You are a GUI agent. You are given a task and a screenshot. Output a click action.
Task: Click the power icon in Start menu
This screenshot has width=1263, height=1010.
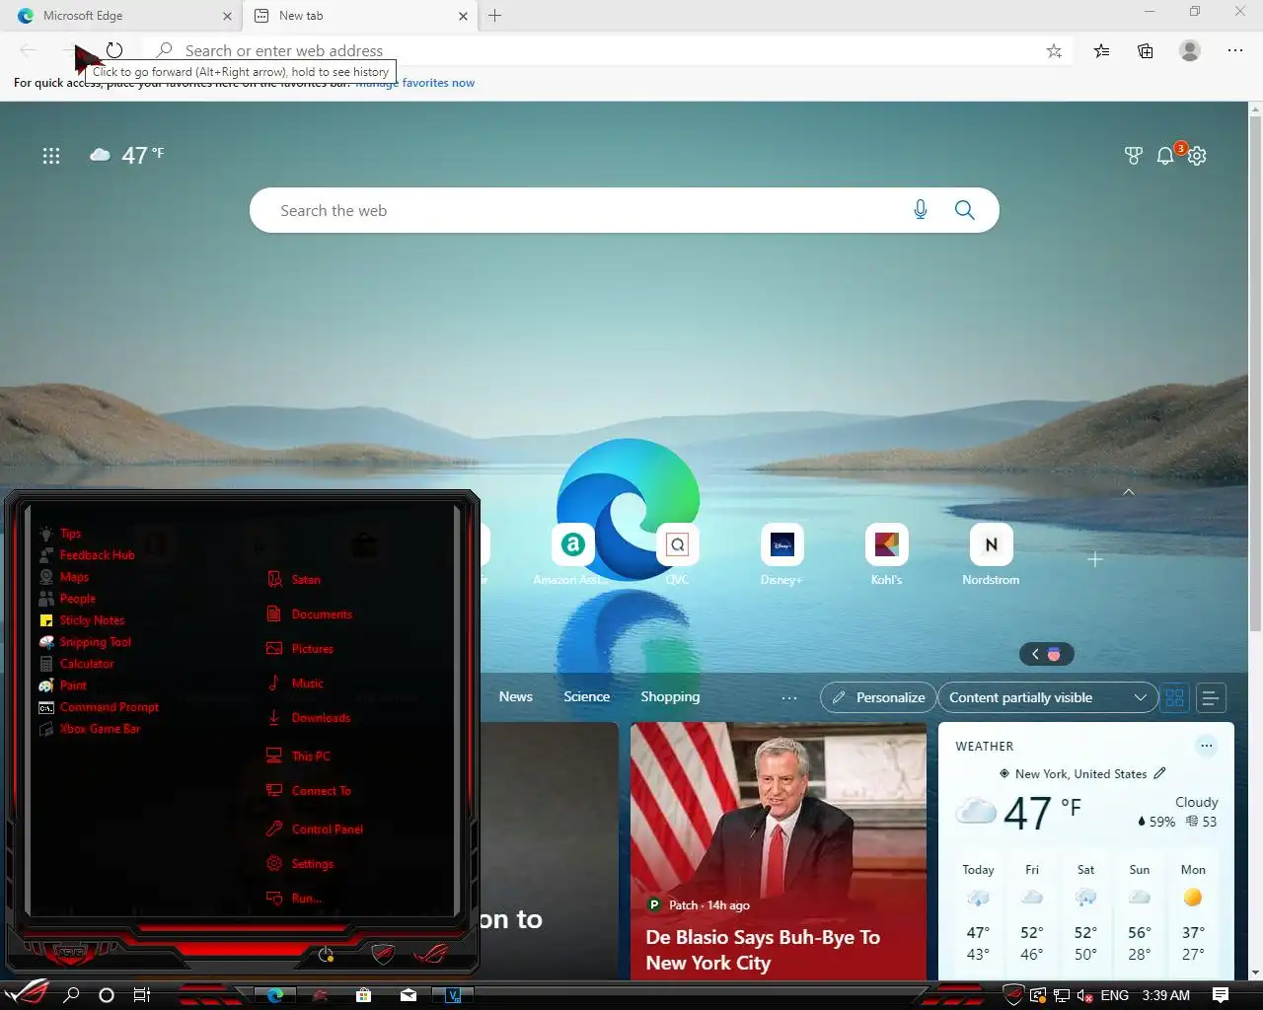[327, 954]
